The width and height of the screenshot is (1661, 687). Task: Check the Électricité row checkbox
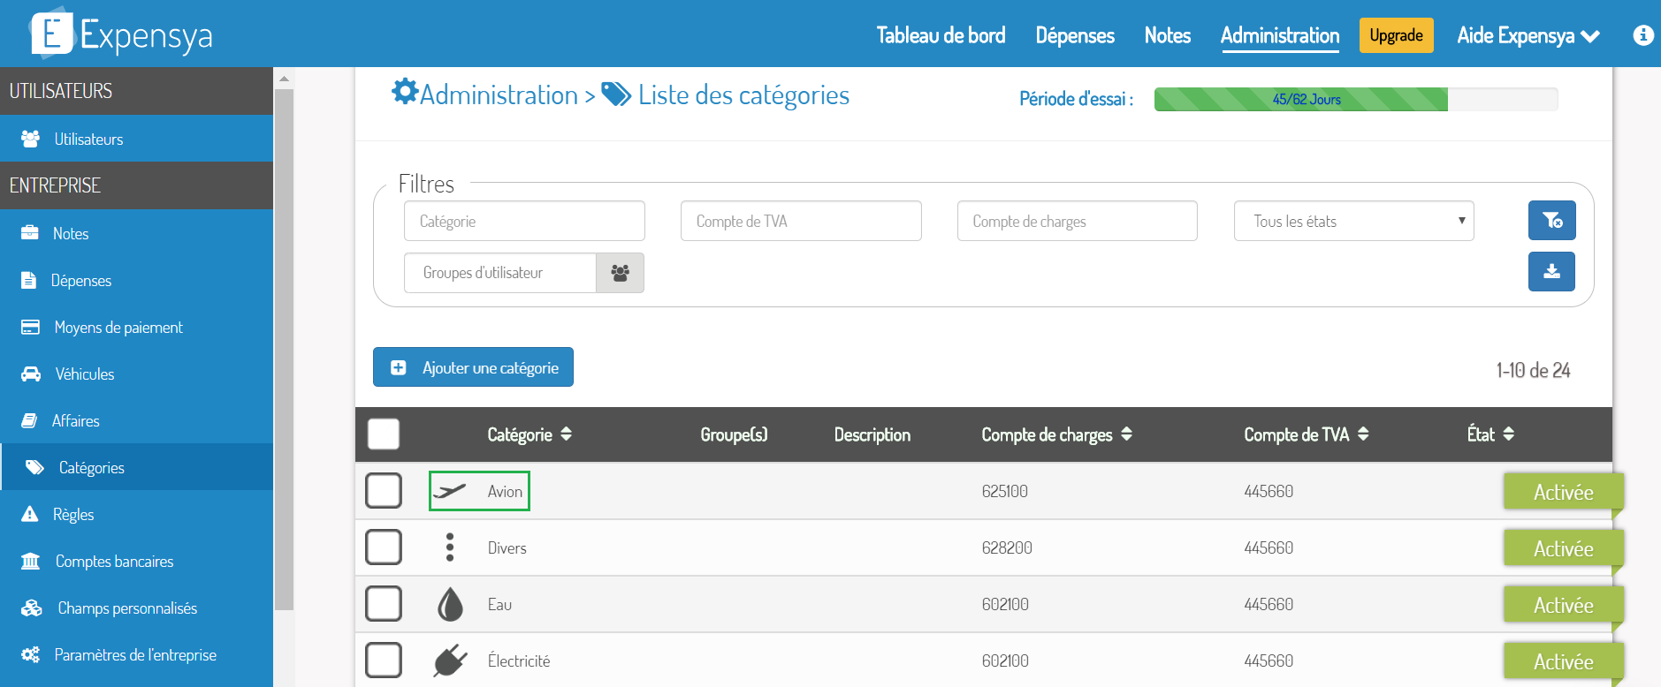pyautogui.click(x=384, y=661)
